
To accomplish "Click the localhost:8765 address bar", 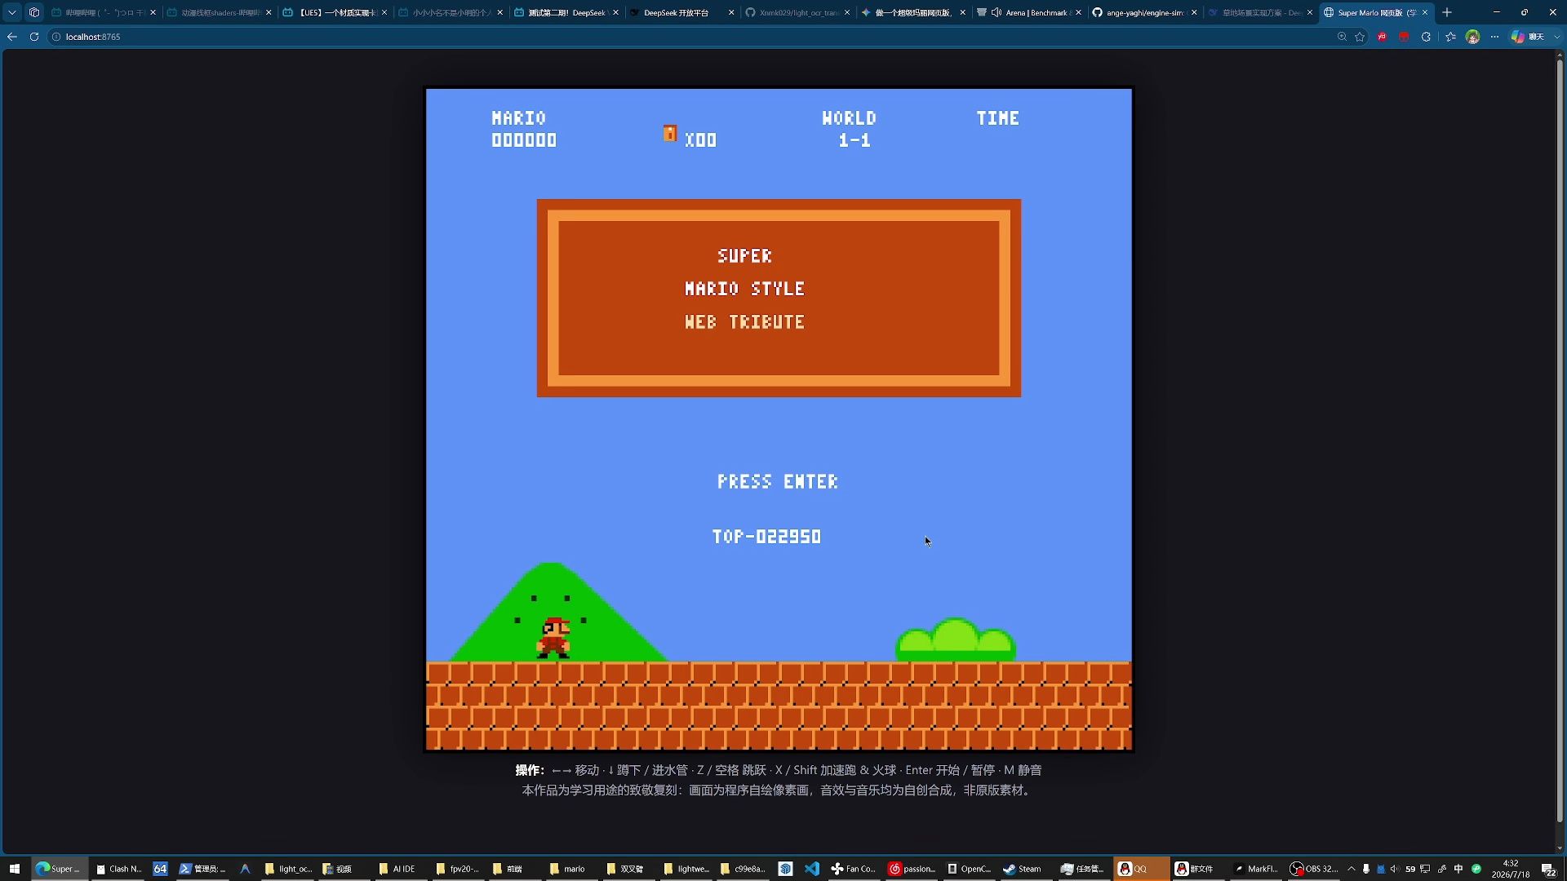I will coord(694,37).
